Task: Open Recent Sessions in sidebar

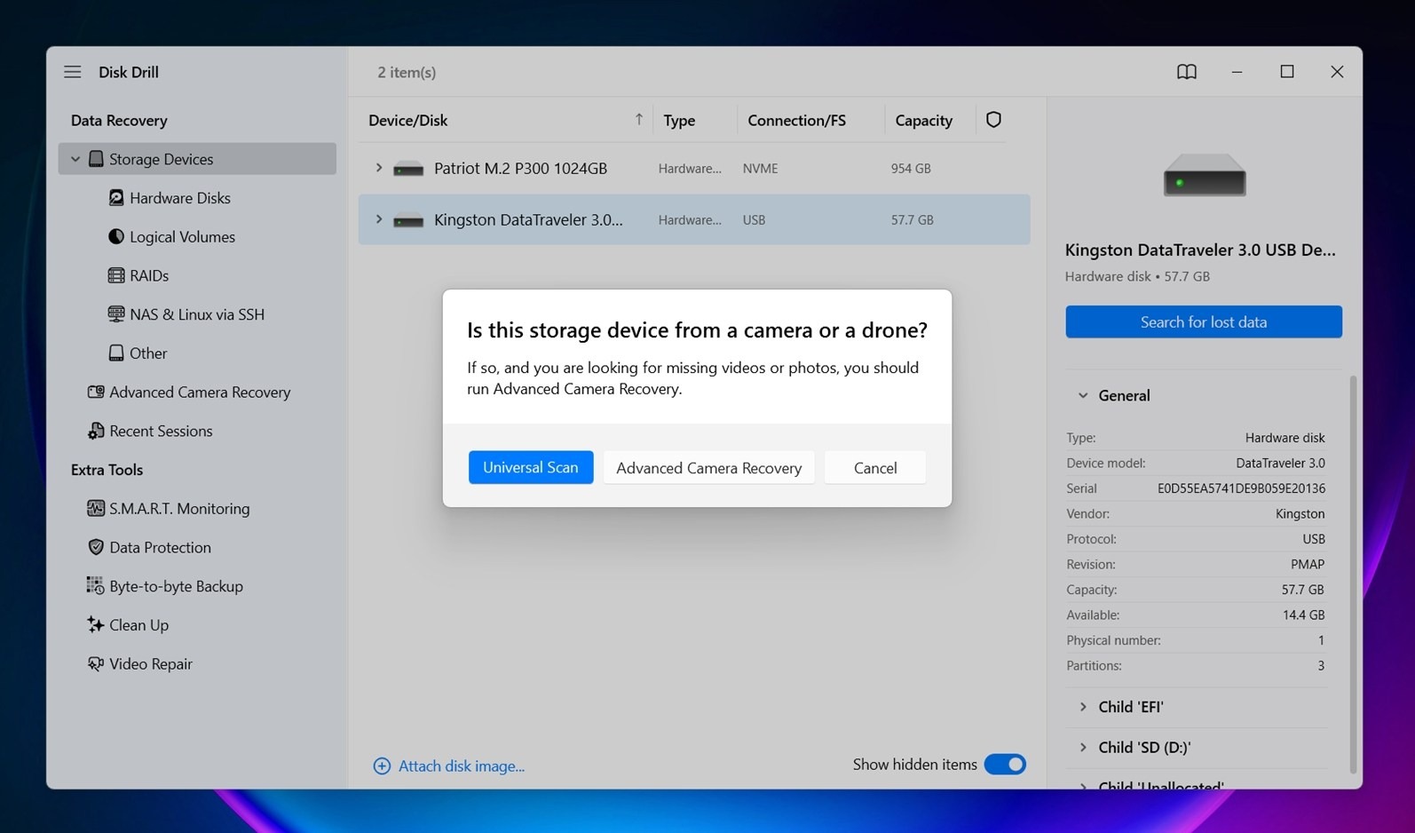Action: 161,431
